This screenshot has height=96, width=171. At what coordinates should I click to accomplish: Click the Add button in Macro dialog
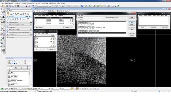point(132,22)
